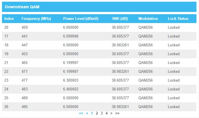The image size is (199, 118).
Task: Click power level in the 465 MHz row
Action: coord(71,63)
